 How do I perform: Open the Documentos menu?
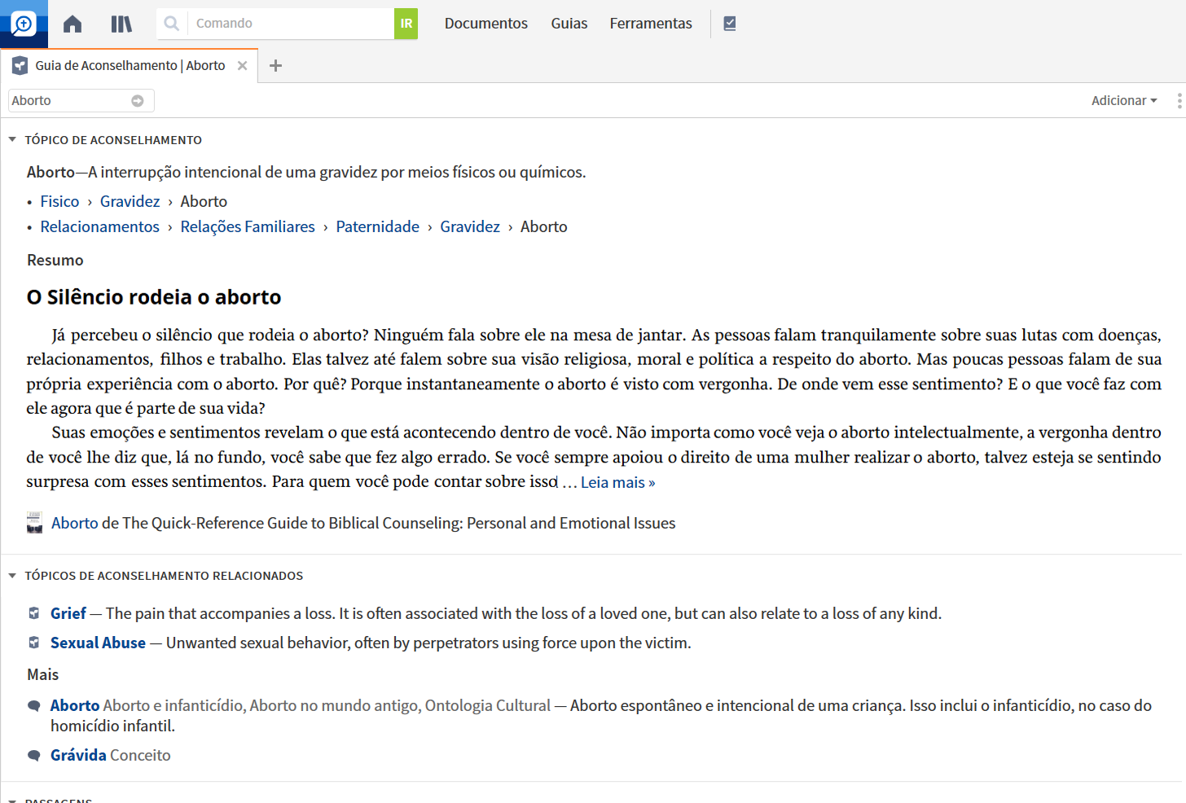[486, 24]
